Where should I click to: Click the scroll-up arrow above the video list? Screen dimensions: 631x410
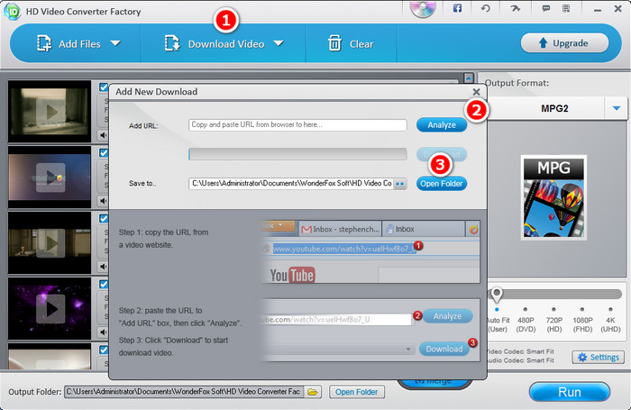tap(469, 77)
